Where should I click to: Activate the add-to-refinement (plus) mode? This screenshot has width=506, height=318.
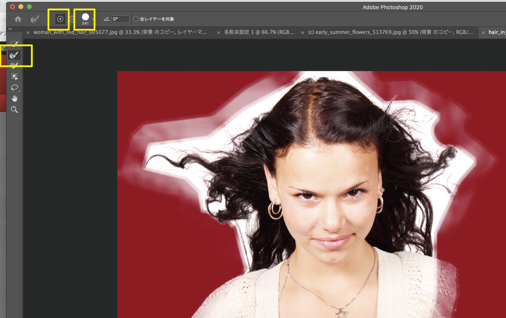tap(60, 19)
